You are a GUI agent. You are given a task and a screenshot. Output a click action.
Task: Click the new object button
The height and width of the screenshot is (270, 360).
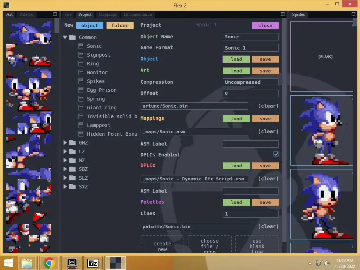click(x=90, y=25)
